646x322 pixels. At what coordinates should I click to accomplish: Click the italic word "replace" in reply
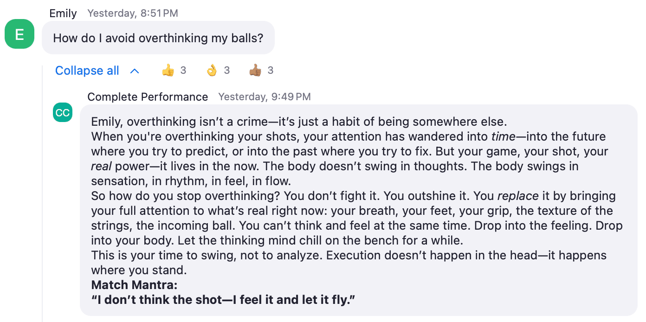click(518, 196)
